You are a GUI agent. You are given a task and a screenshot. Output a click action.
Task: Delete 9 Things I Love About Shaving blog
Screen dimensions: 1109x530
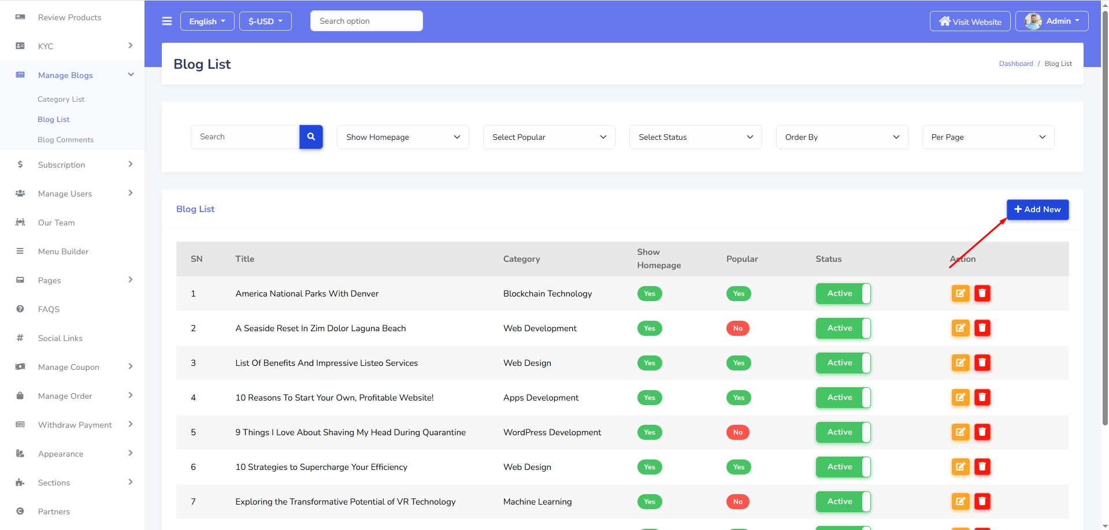982,432
